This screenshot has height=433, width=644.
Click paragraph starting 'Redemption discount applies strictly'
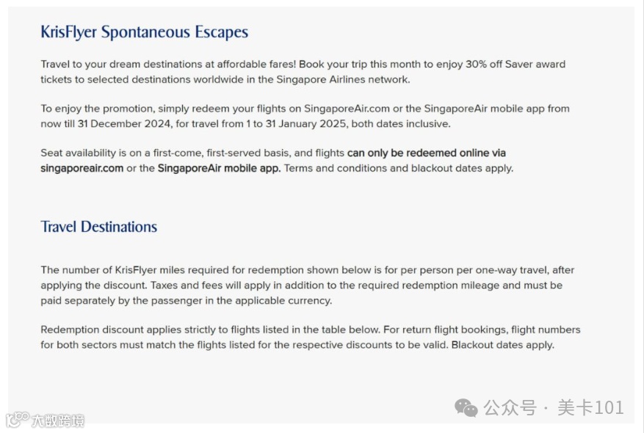point(311,338)
